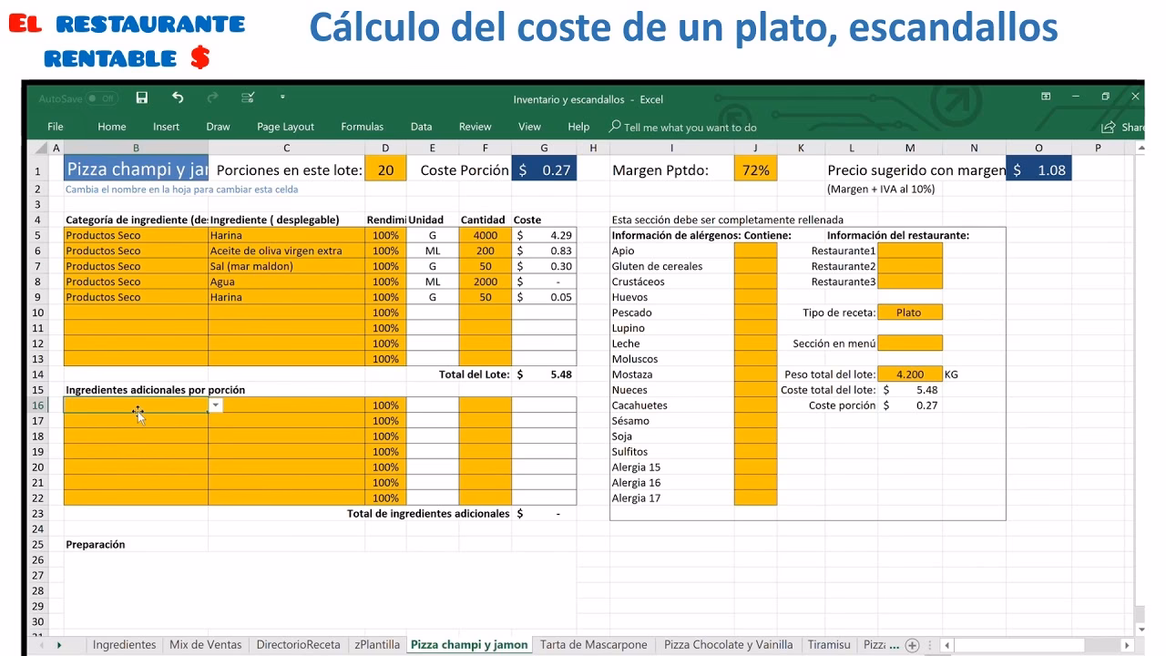The image size is (1166, 656).
Task: Save the workbook using the Save icon
Action: tap(141, 97)
